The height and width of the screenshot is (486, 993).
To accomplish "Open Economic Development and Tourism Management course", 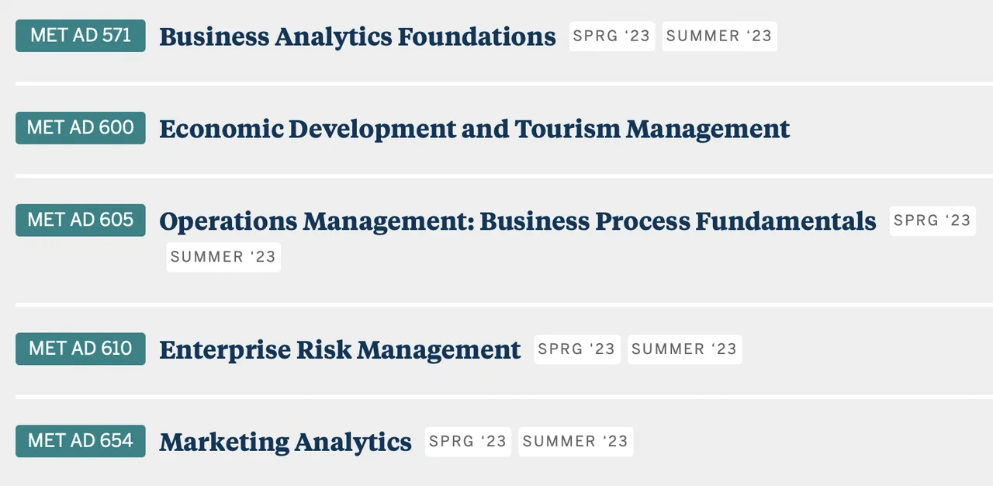I will [474, 129].
